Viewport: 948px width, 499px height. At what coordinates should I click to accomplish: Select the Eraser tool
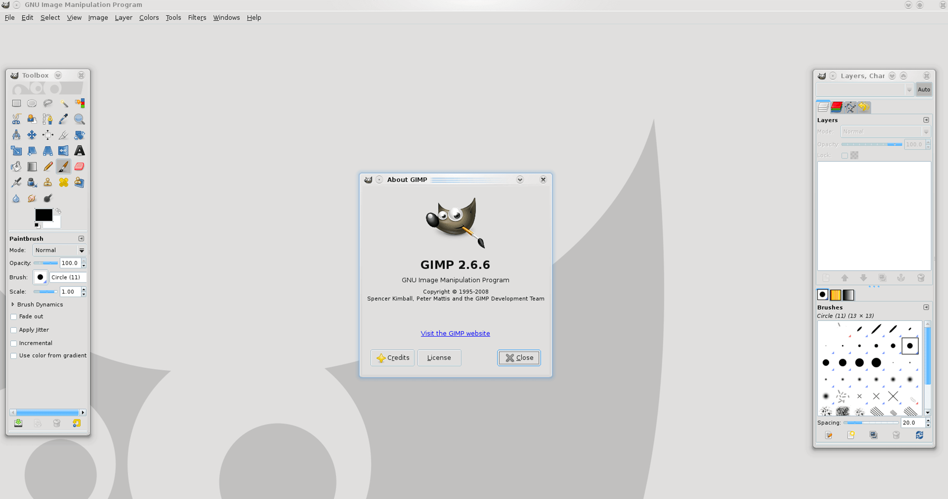(79, 166)
